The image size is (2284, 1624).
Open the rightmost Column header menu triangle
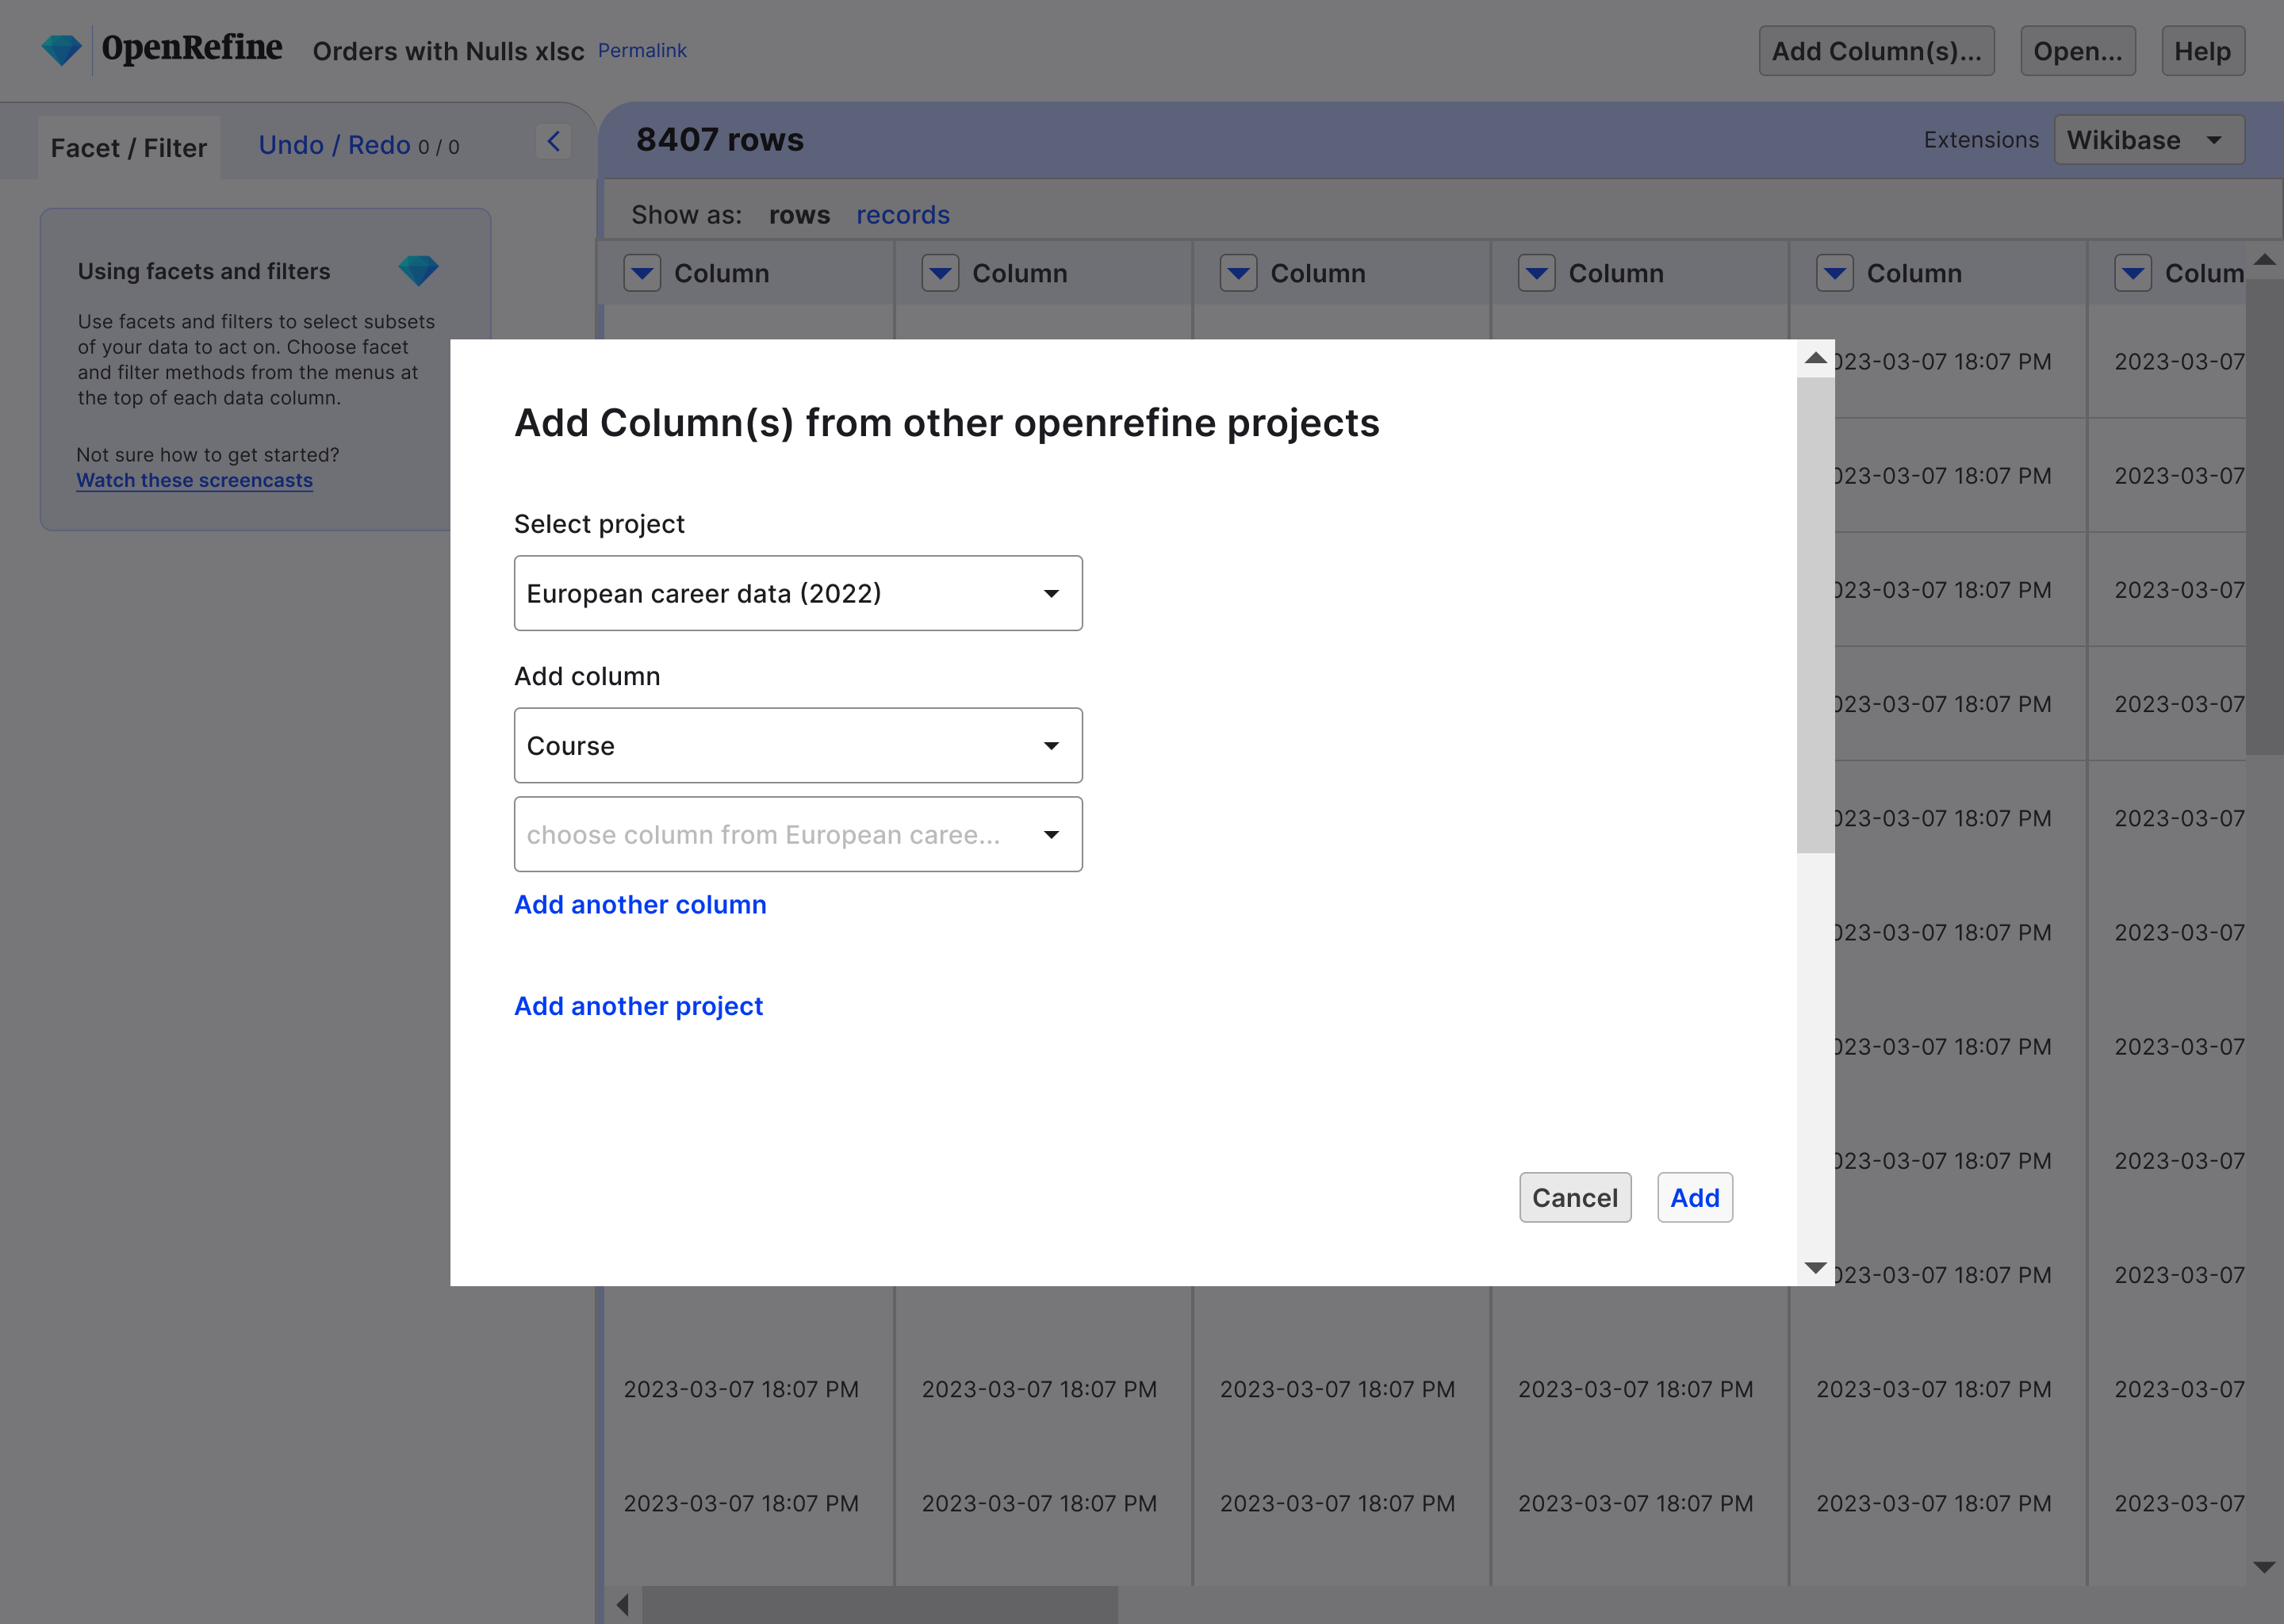coord(2133,273)
